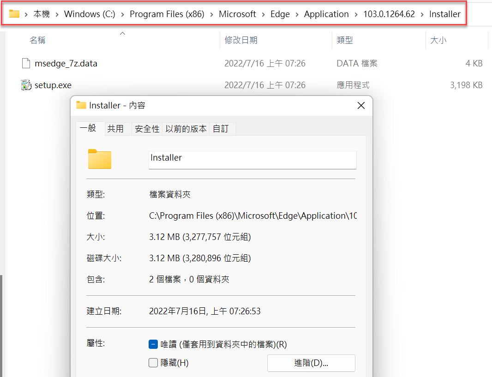Select the msedge_7z.data file icon

26,63
